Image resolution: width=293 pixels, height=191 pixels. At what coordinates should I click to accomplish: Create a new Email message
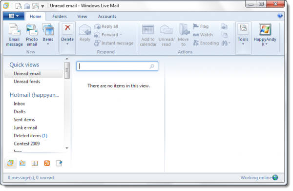[x=14, y=35]
